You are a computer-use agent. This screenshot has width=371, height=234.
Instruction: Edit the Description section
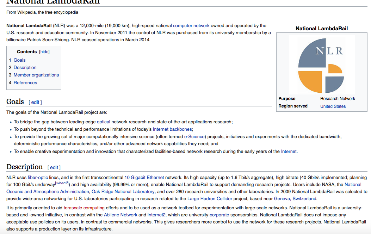(54, 168)
